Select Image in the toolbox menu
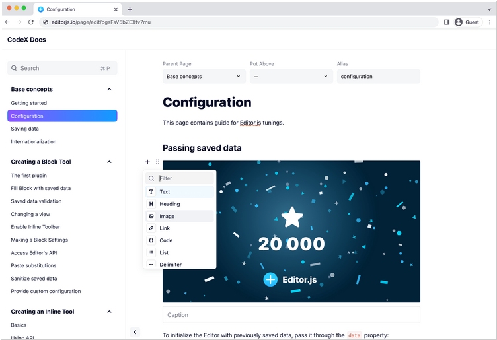Viewport: 497px width, 340px height. point(180,216)
